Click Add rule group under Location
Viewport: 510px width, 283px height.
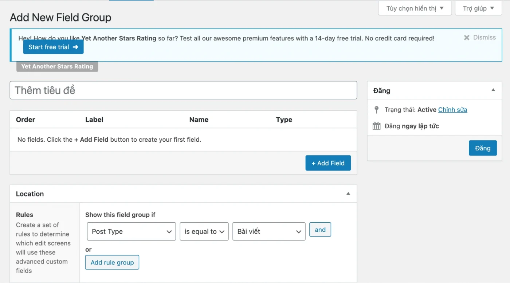[112, 262]
